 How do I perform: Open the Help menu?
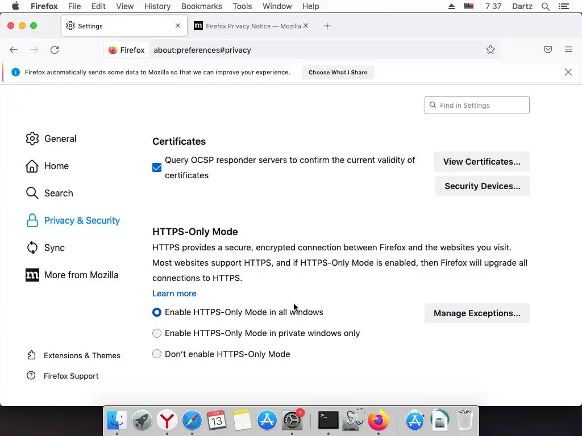coord(311,6)
